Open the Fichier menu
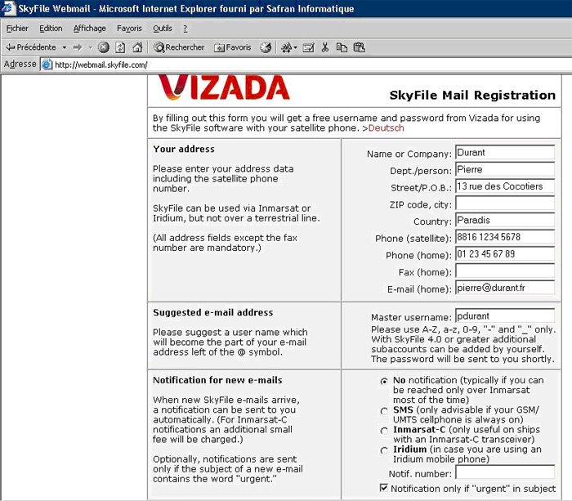 [x=17, y=29]
